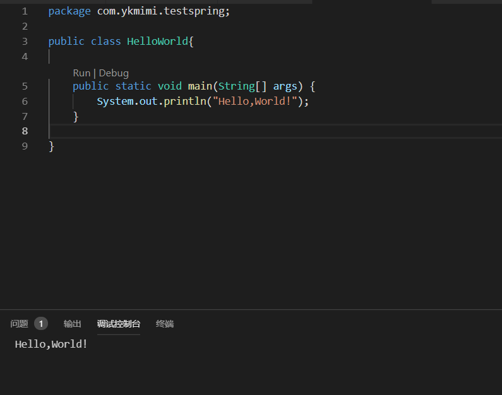Open the 终端 terminal tab
This screenshot has height=395, width=502.
point(165,324)
